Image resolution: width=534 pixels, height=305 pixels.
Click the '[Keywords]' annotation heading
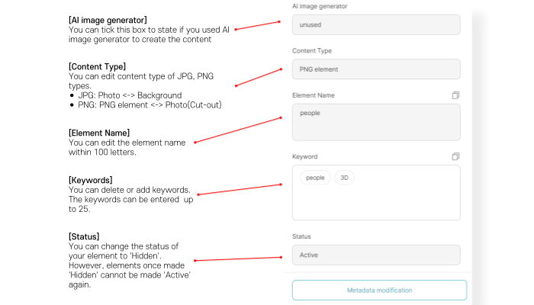[92, 180]
